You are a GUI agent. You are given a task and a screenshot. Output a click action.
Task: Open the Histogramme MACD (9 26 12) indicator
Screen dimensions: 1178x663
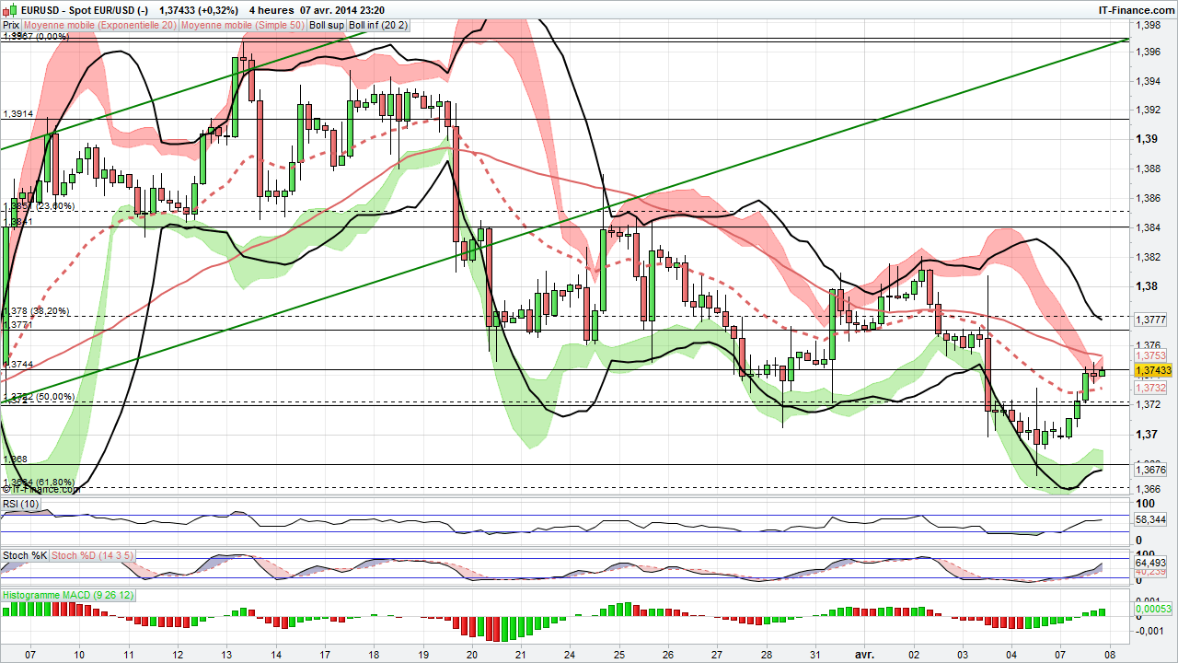pyautogui.click(x=67, y=596)
